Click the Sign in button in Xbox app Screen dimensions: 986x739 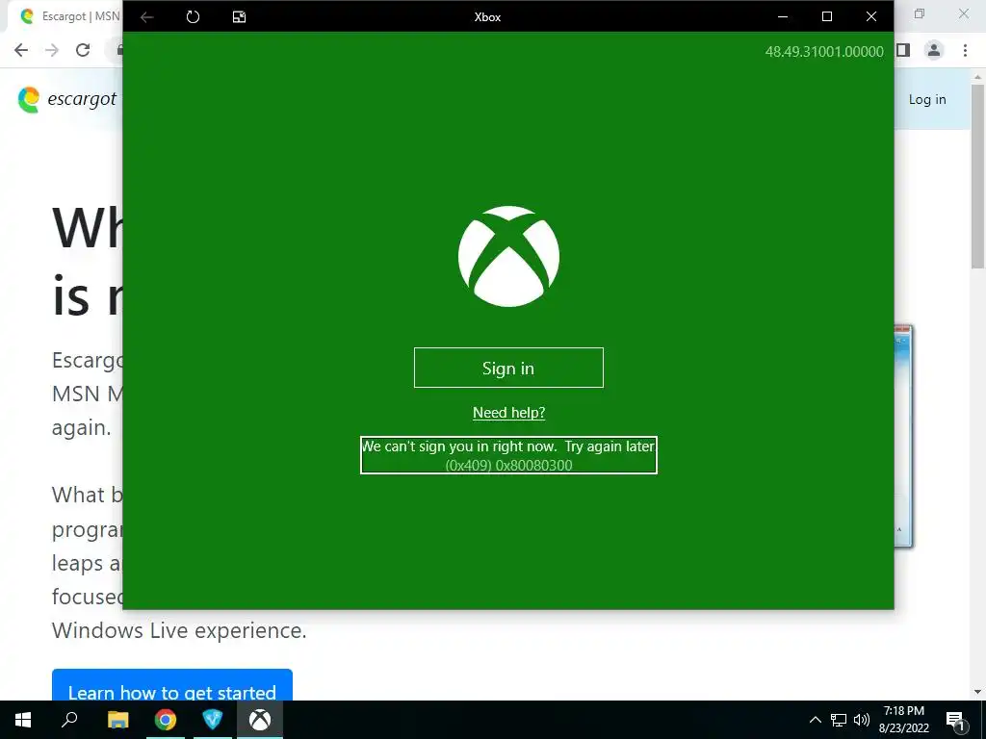pos(508,368)
